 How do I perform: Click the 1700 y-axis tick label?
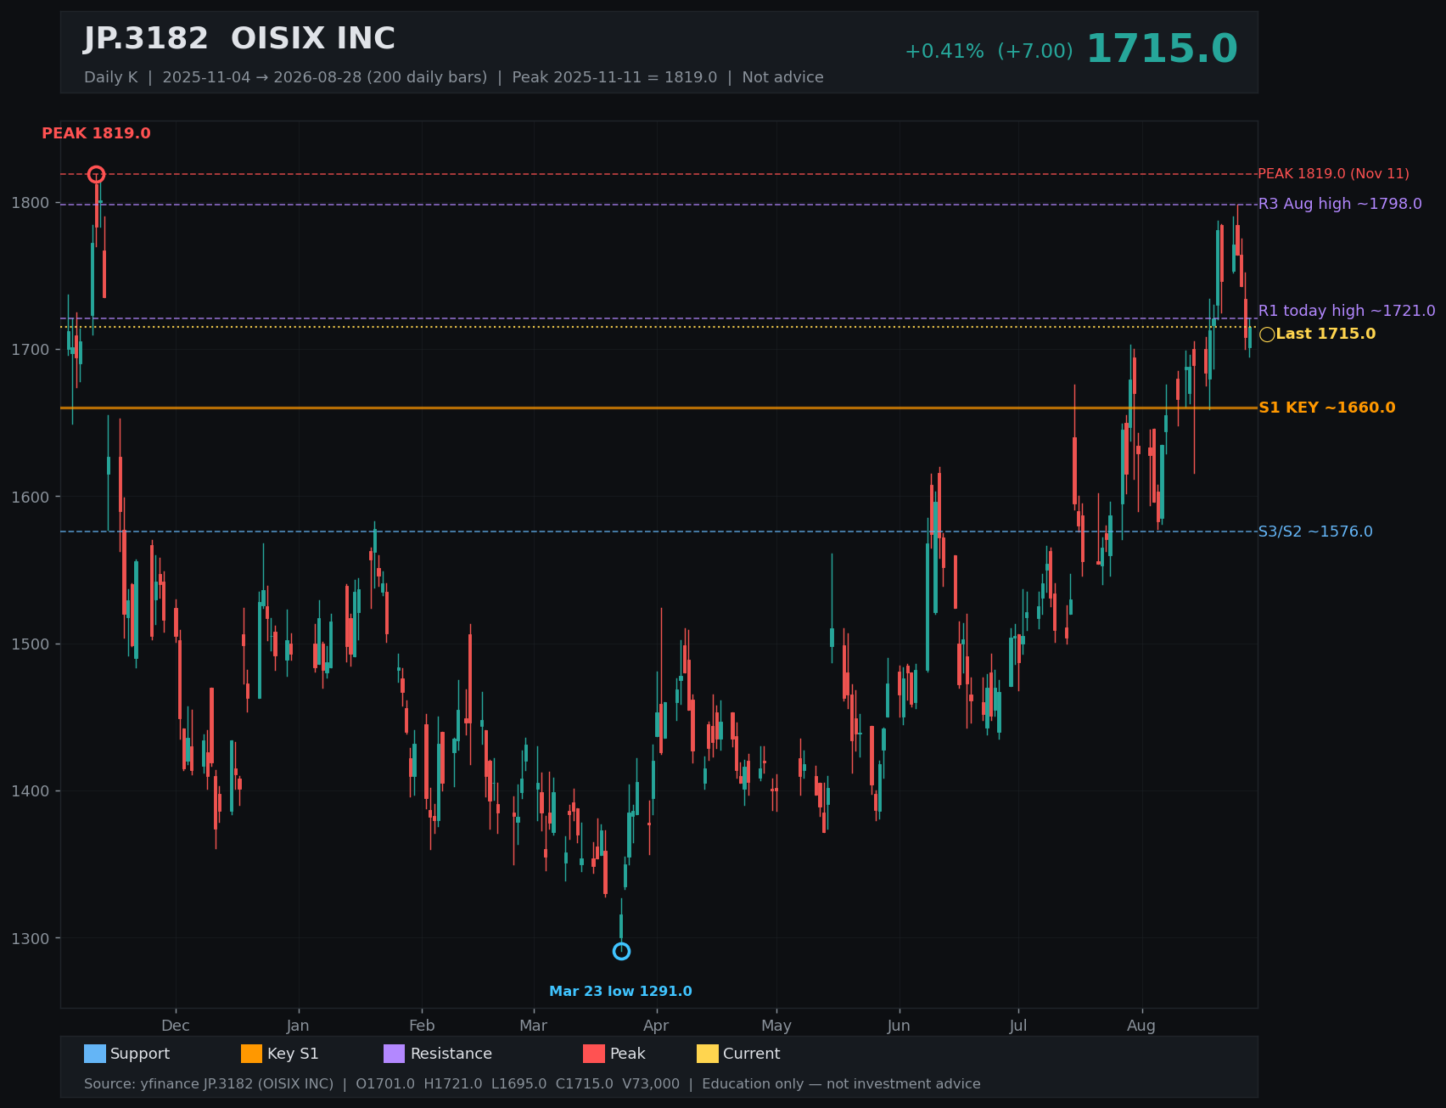click(31, 350)
